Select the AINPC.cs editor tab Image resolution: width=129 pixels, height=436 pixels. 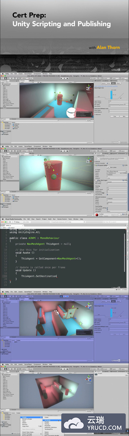(8, 226)
